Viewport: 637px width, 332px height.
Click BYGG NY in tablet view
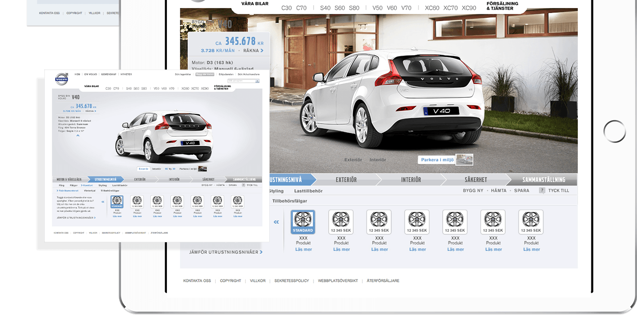[473, 191]
